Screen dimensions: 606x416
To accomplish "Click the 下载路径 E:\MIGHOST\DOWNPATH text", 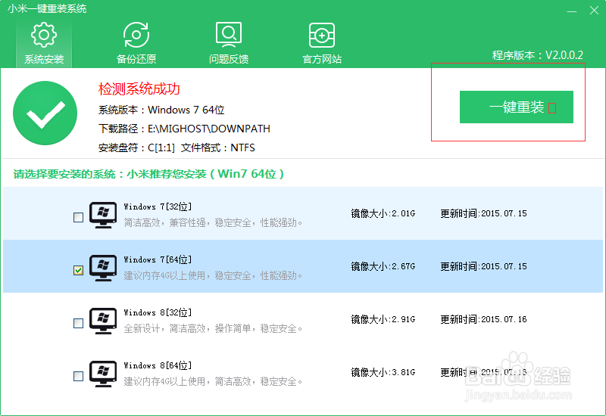I will (184, 129).
